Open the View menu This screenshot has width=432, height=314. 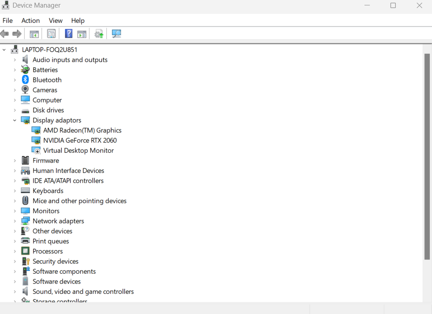[55, 21]
